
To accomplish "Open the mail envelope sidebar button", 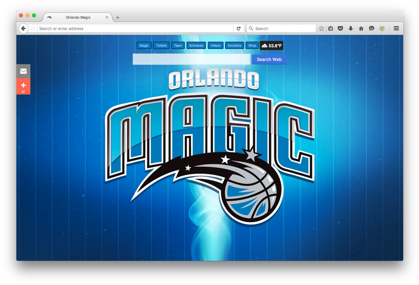I will tap(23, 71).
